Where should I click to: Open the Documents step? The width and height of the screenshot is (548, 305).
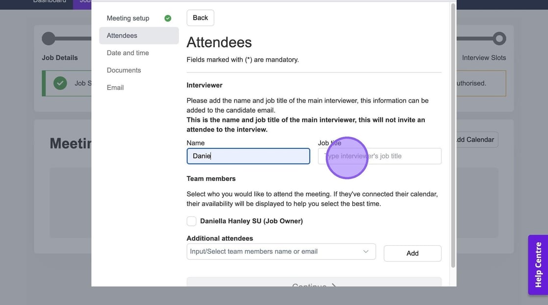click(124, 70)
